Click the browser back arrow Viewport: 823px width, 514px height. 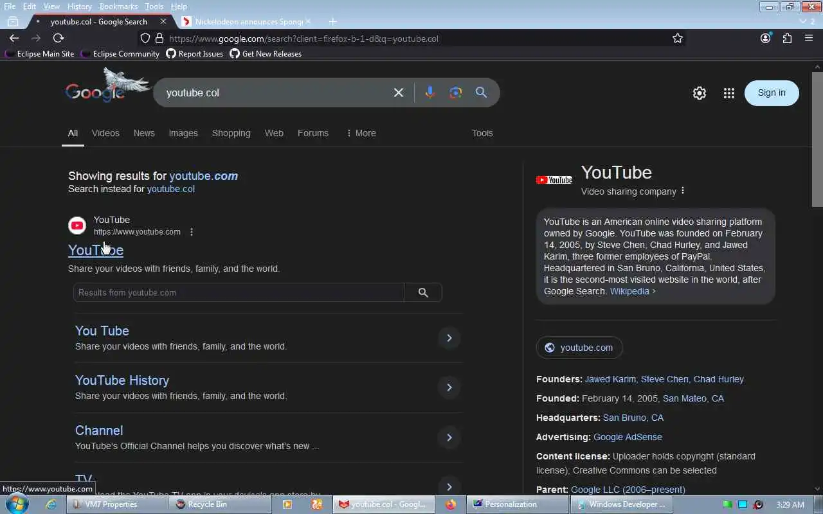pyautogui.click(x=14, y=39)
